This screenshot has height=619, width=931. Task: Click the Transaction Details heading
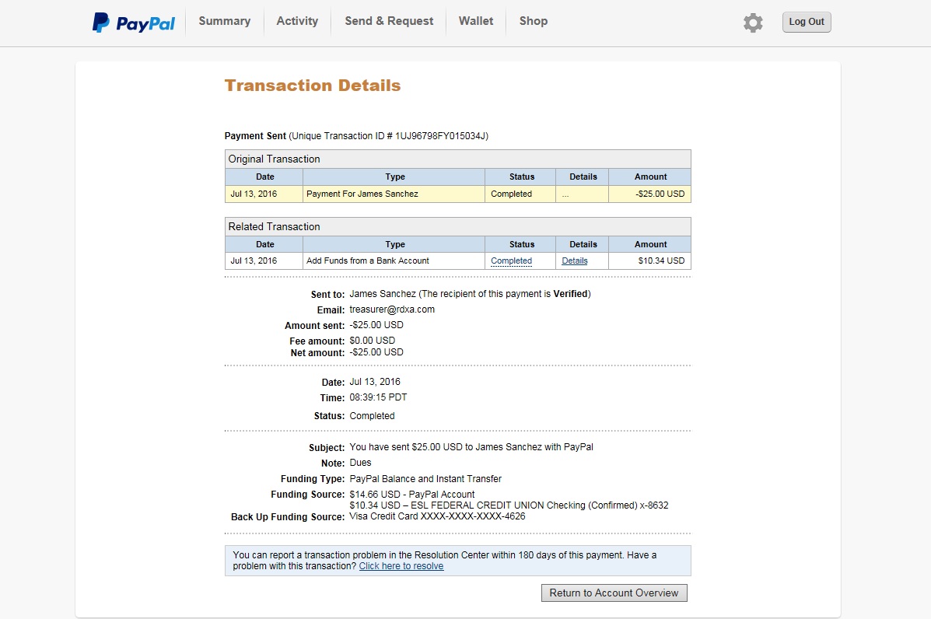[x=313, y=86]
